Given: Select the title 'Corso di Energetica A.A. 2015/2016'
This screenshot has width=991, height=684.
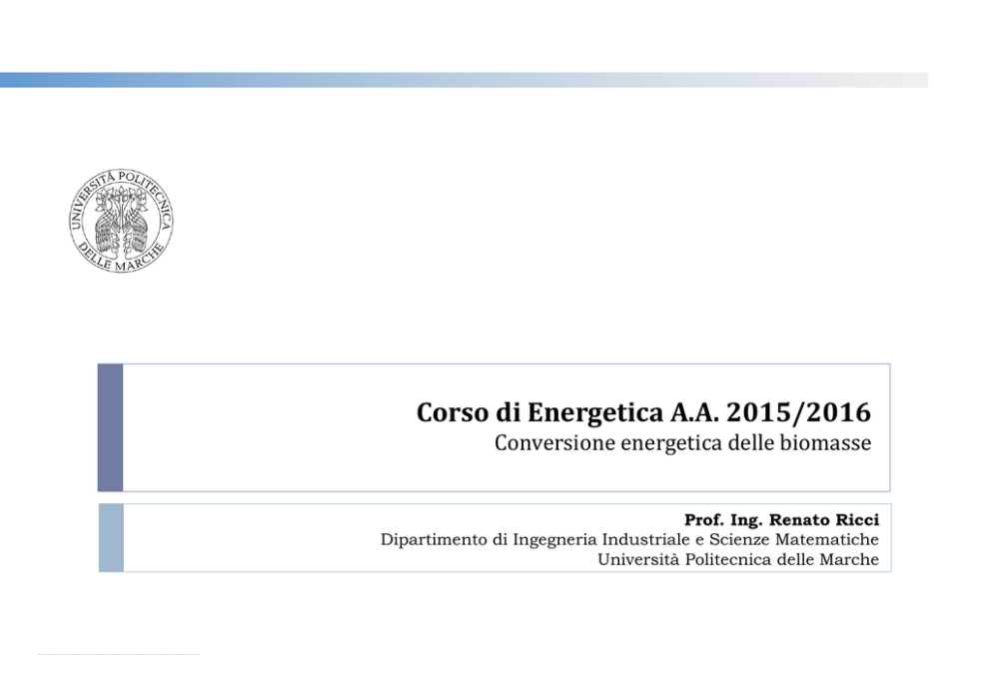Looking at the screenshot, I should click(643, 412).
